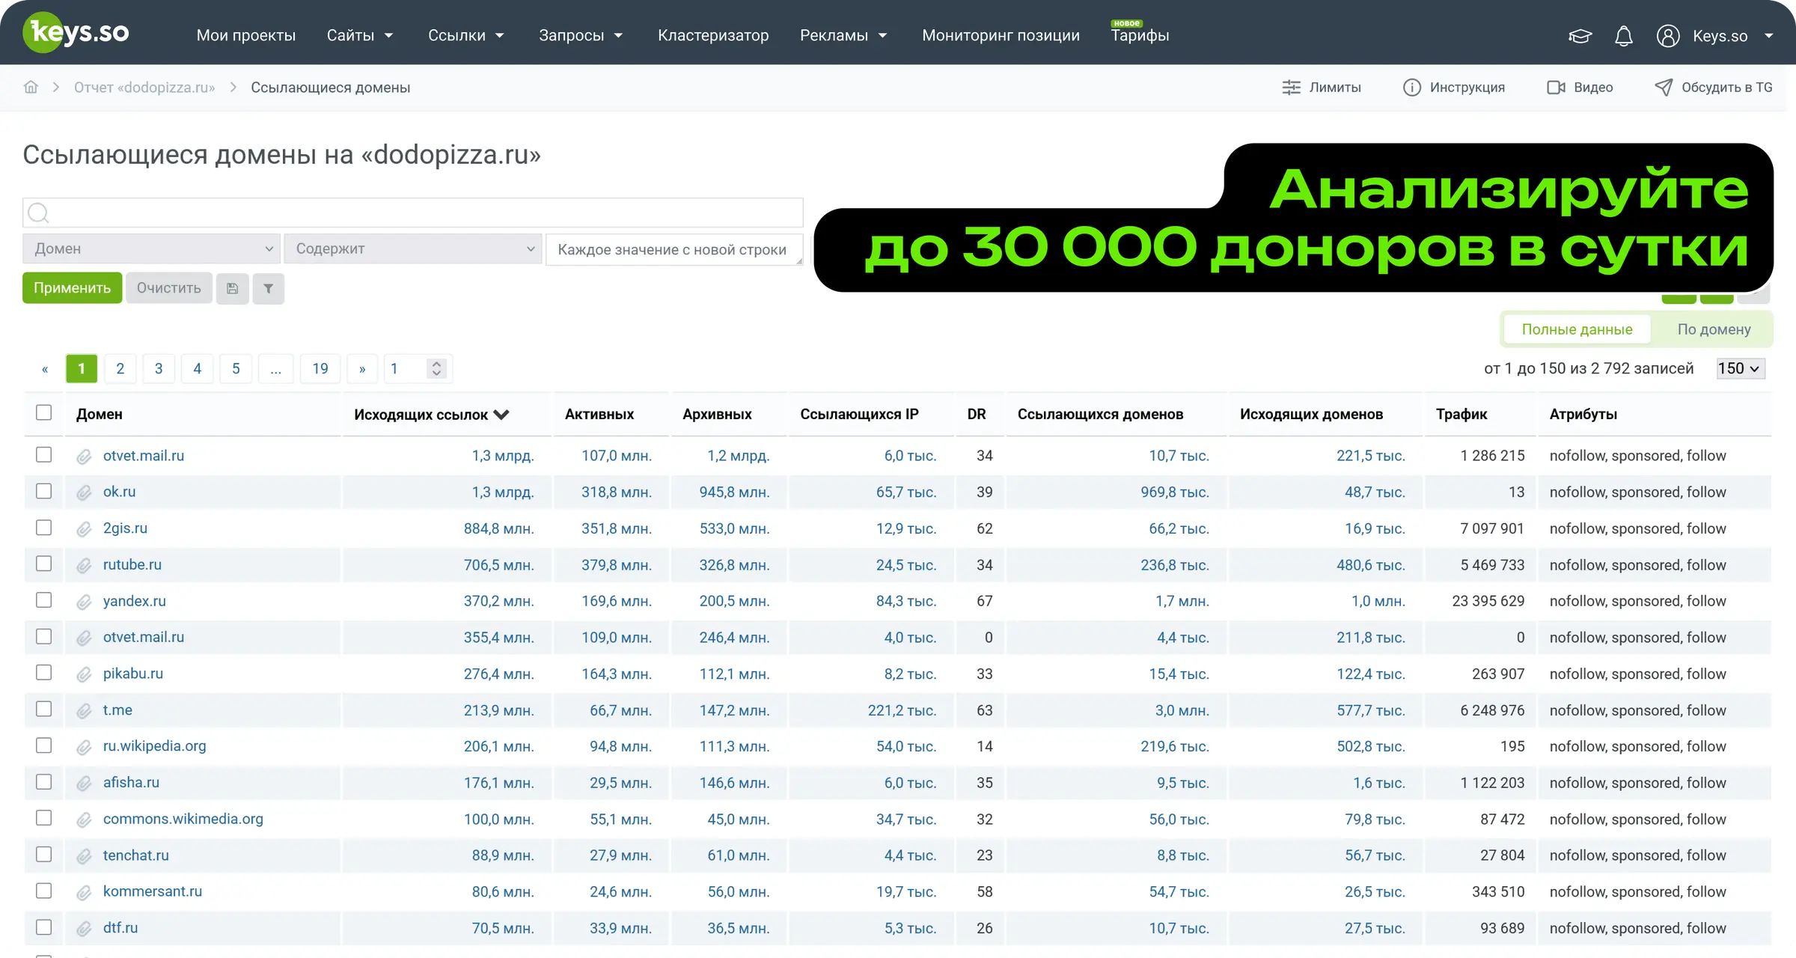Open Обсудить в TG link
Screen dimensions: 1796x958
click(1713, 88)
